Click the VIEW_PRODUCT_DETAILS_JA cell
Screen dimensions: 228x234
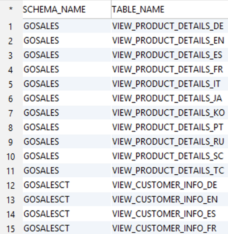(x=170, y=98)
